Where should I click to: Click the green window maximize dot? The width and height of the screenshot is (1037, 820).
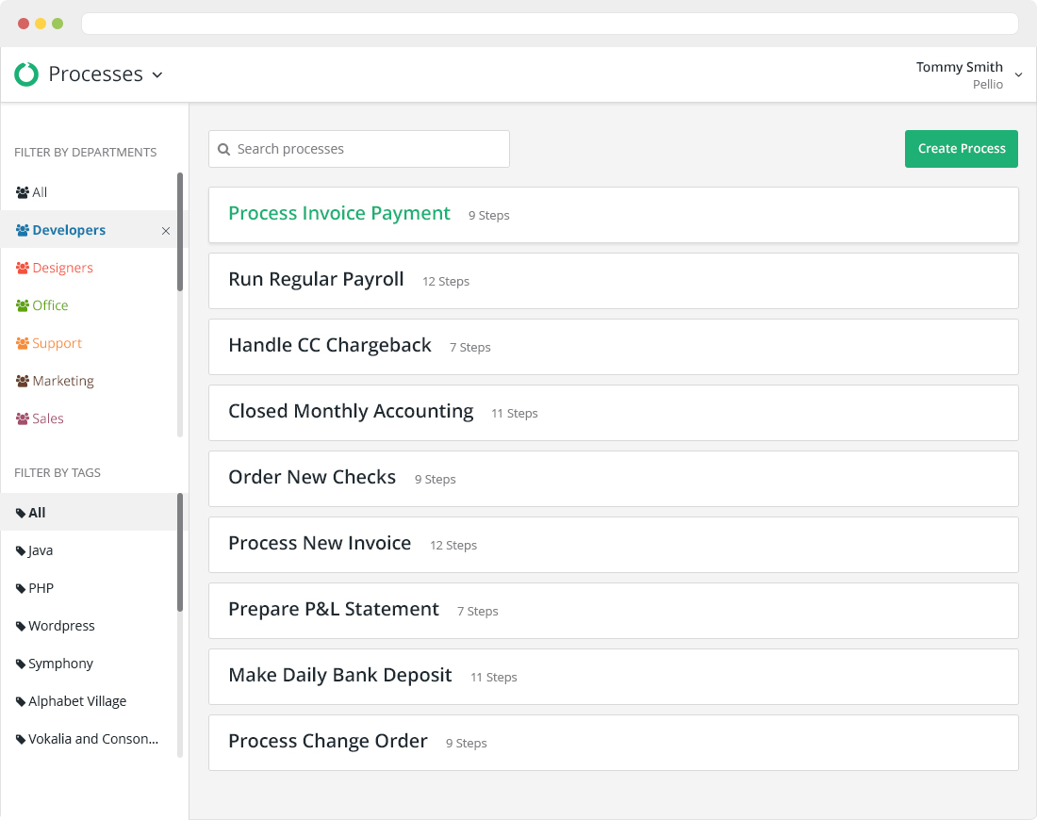(x=58, y=24)
